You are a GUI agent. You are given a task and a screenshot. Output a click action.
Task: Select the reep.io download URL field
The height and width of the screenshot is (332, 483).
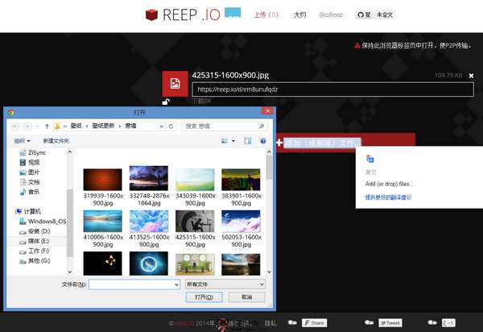click(332, 89)
